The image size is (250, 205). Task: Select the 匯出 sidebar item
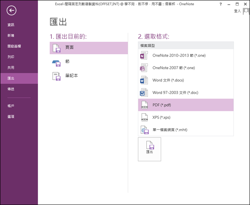pos(19,78)
